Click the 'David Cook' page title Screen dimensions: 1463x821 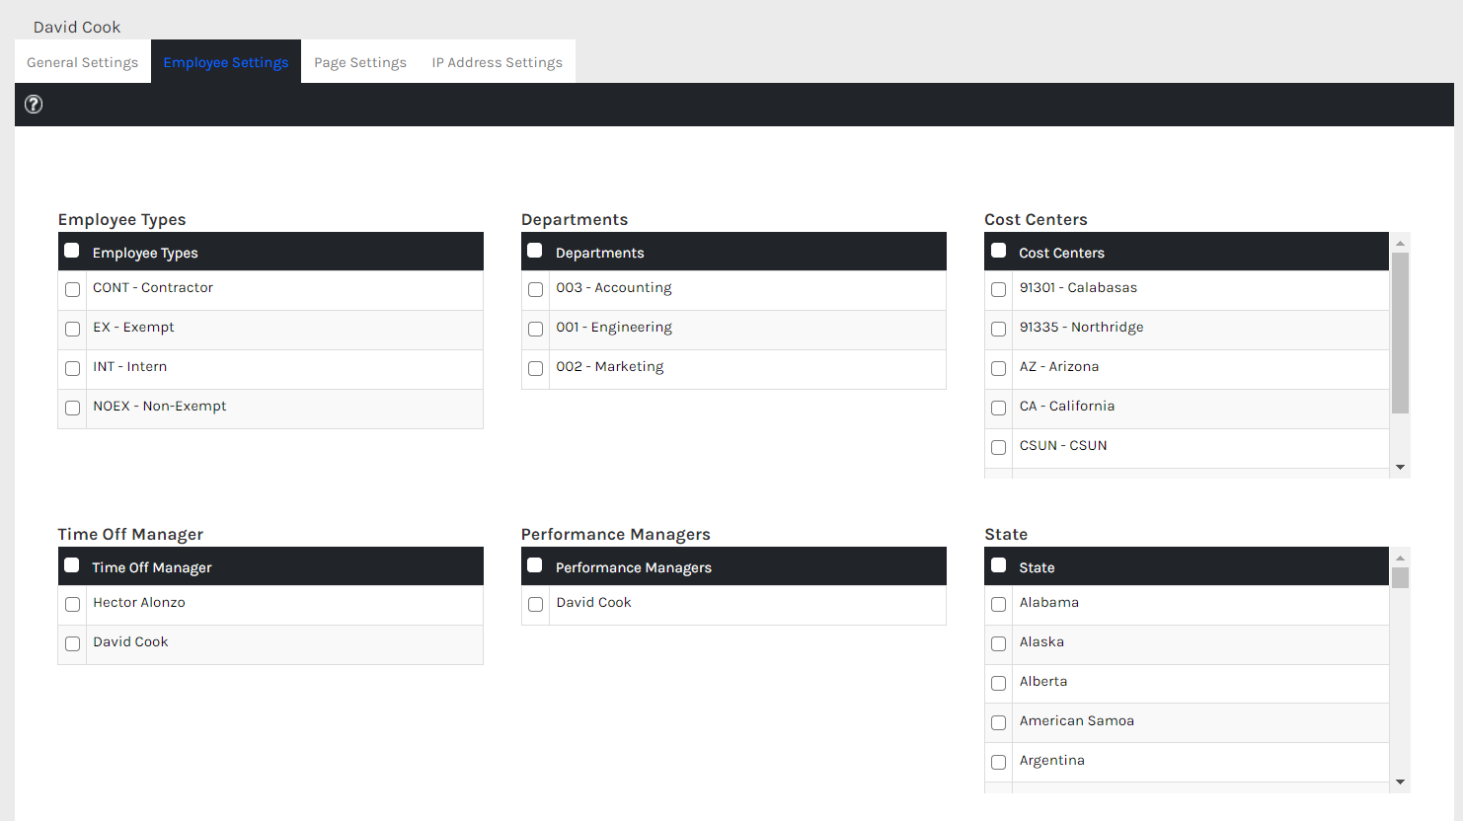77,27
